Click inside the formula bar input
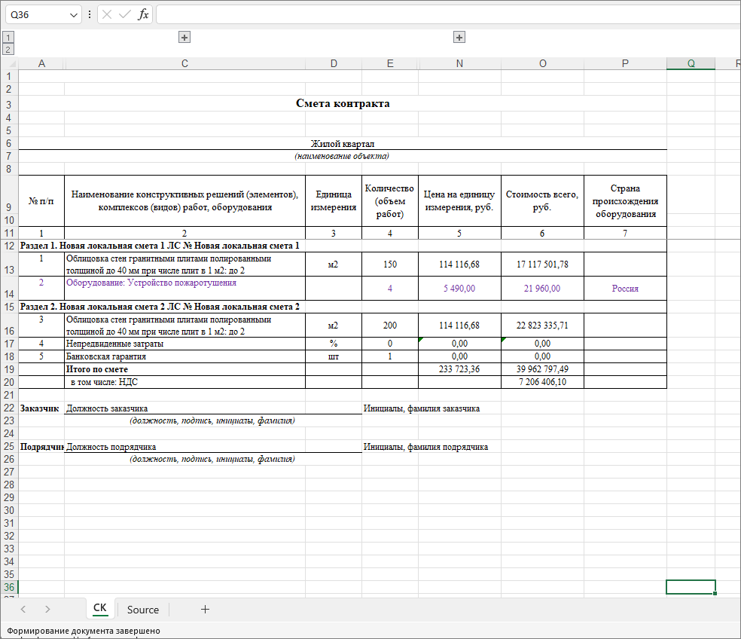 pos(444,14)
